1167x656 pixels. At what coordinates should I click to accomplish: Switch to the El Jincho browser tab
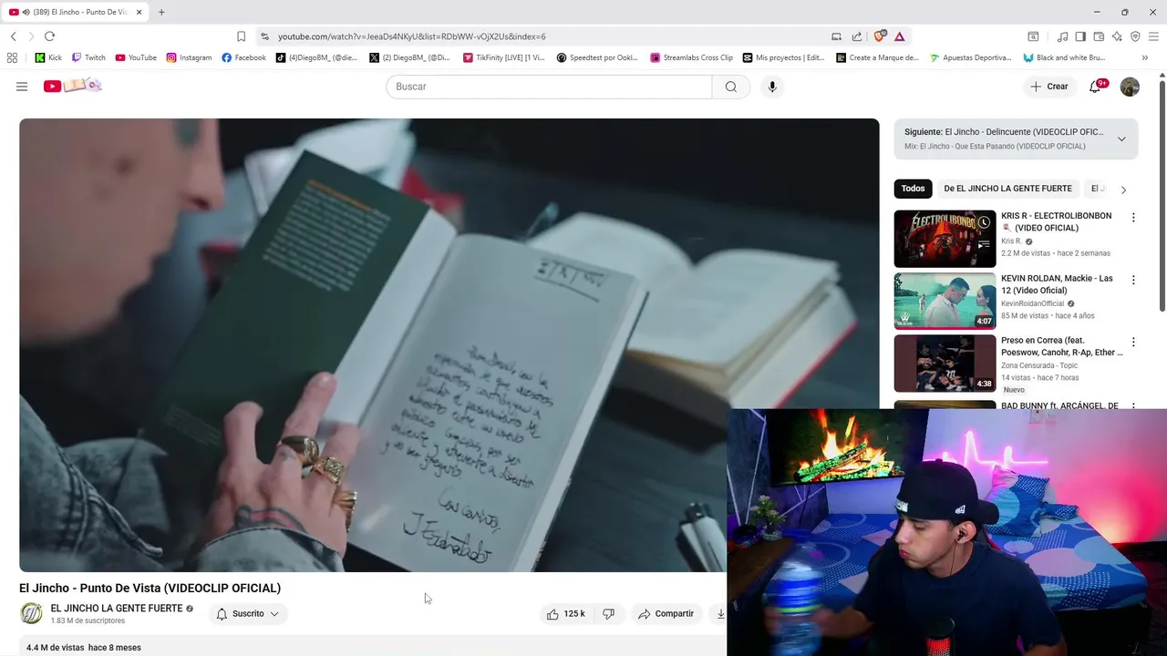click(x=75, y=12)
